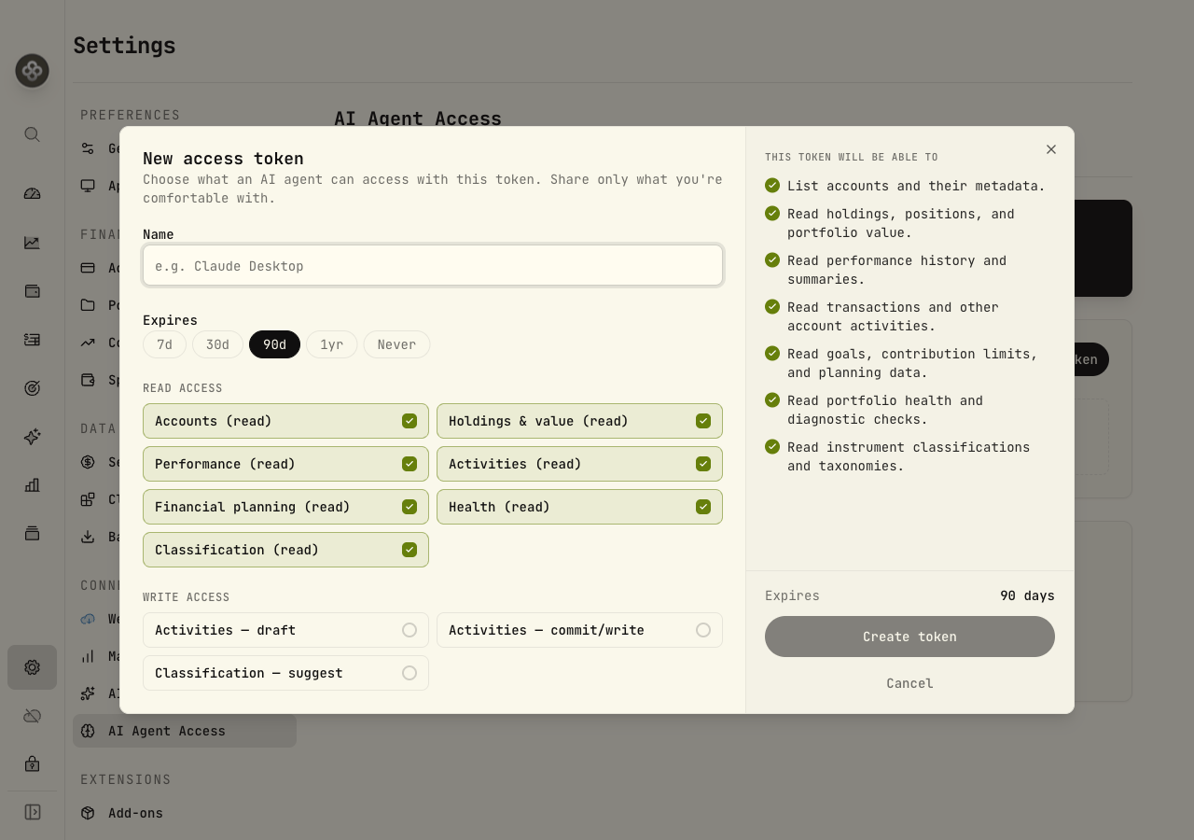Click the Add-ons package icon
Screen dimensions: 1194x840
pos(88,813)
